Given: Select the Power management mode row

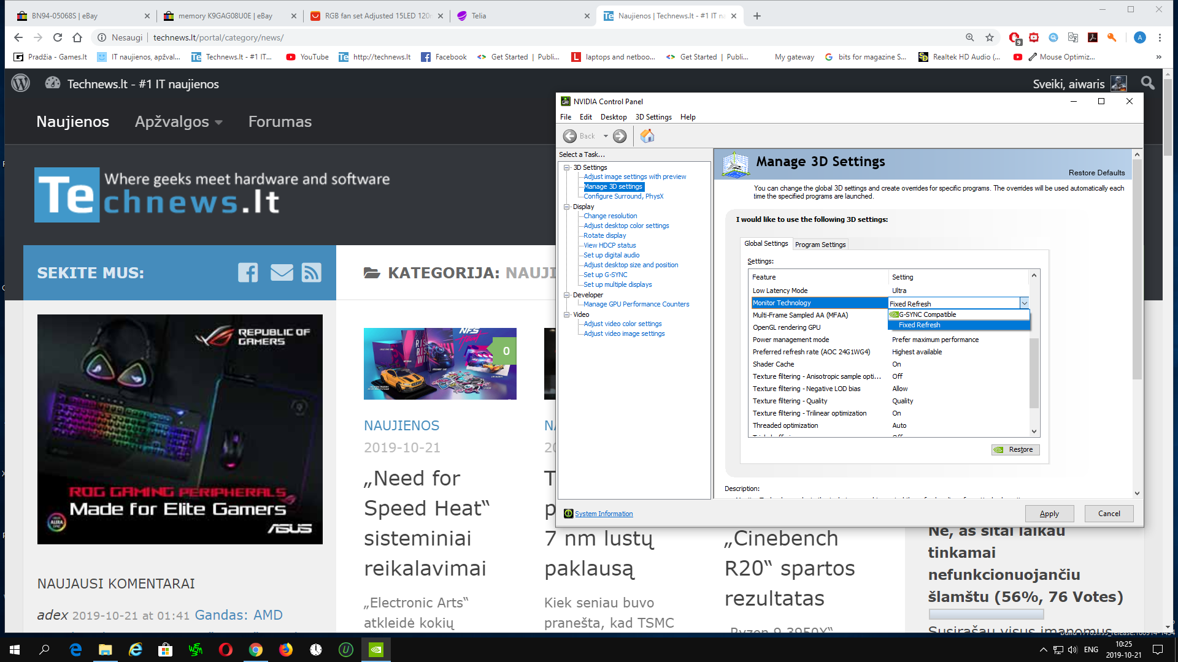Looking at the screenshot, I should pos(890,340).
